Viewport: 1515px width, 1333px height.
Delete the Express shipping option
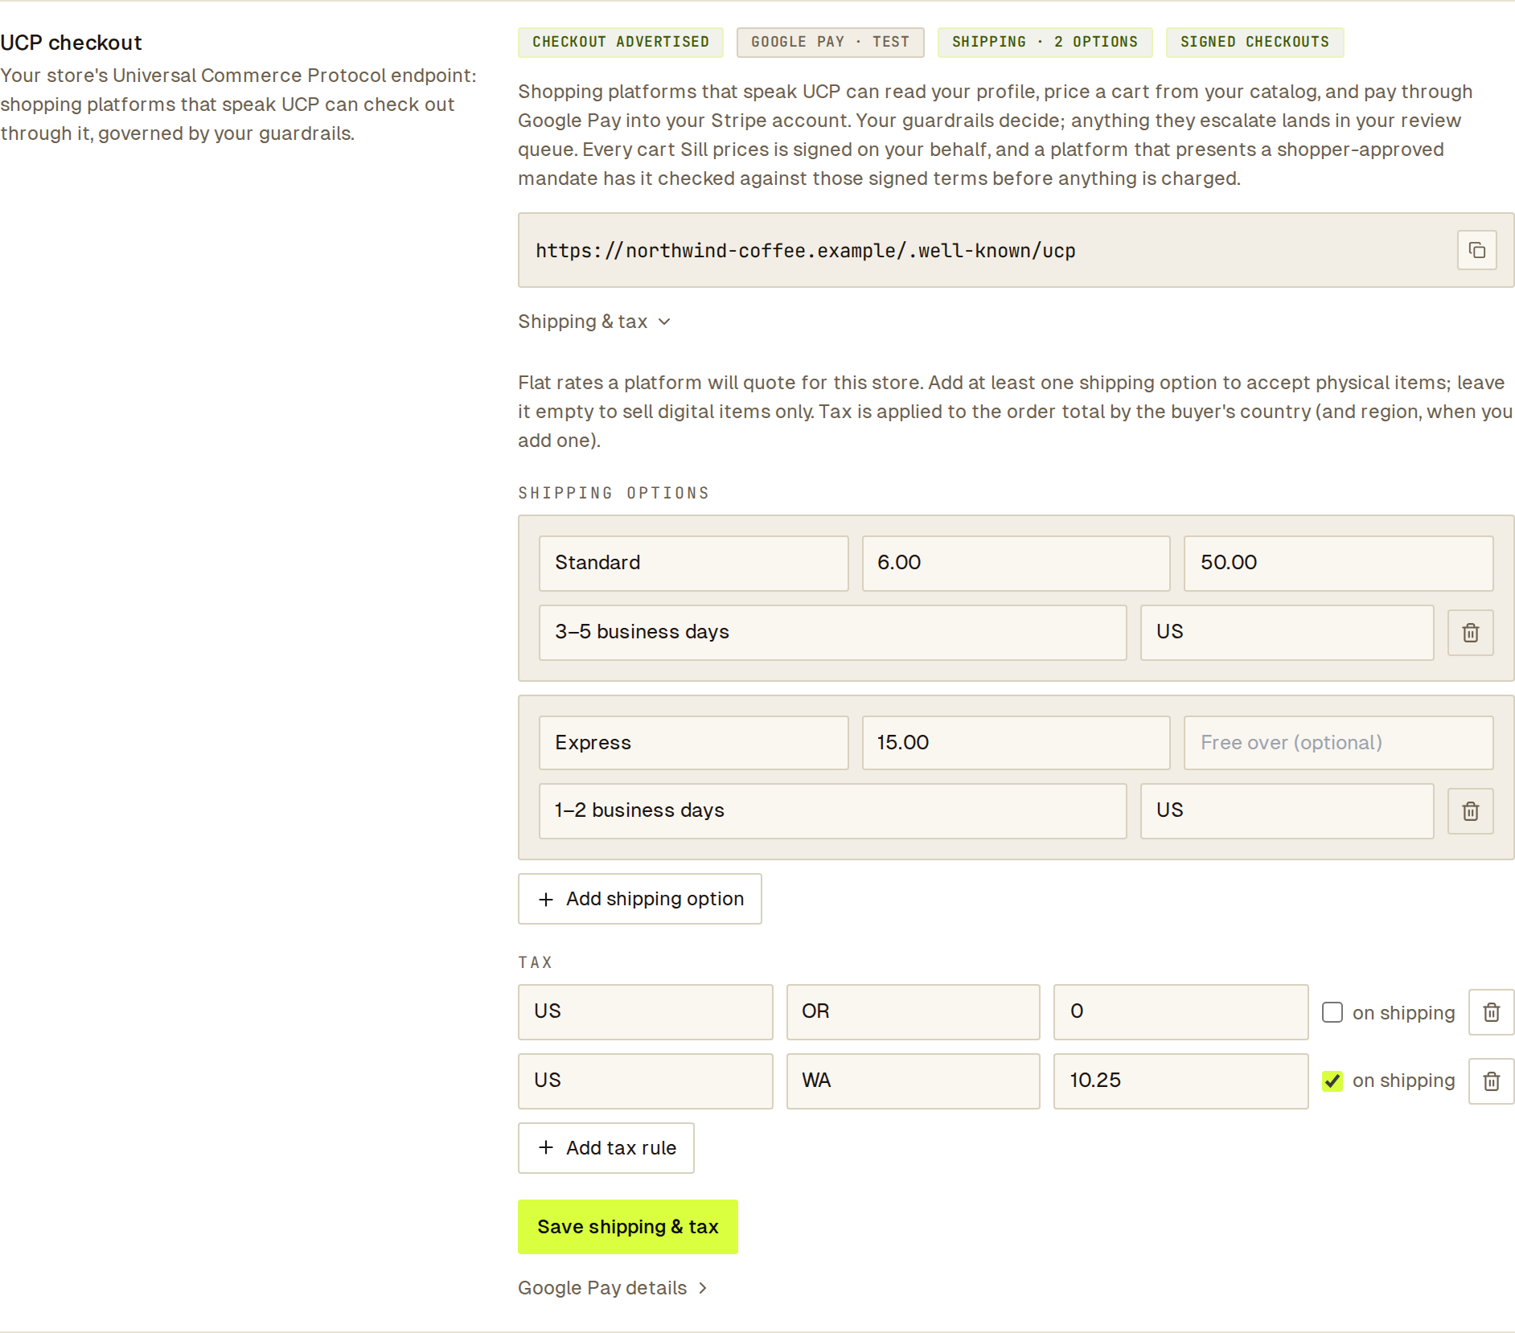click(x=1470, y=811)
